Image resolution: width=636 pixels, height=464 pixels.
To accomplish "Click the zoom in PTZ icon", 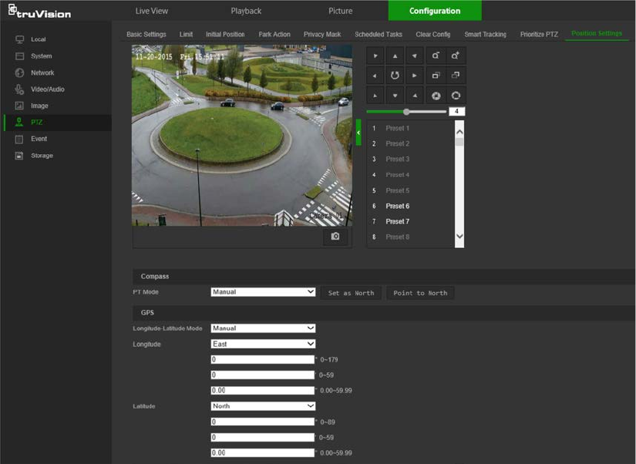I will [x=456, y=55].
